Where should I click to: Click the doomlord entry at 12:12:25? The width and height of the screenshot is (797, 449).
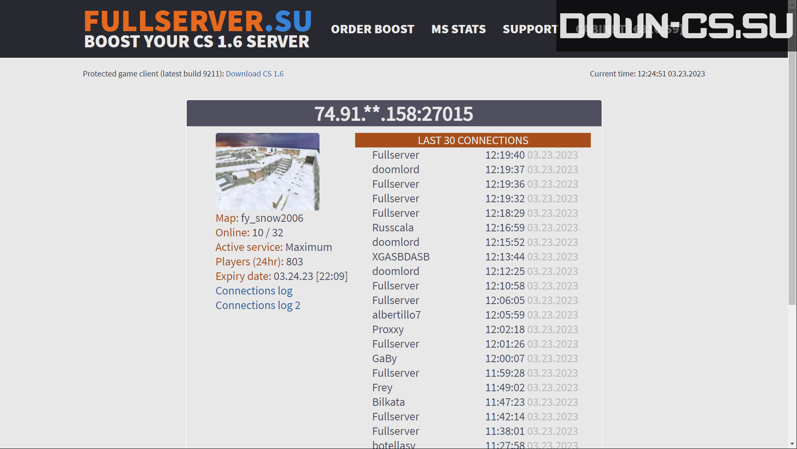pyautogui.click(x=395, y=271)
